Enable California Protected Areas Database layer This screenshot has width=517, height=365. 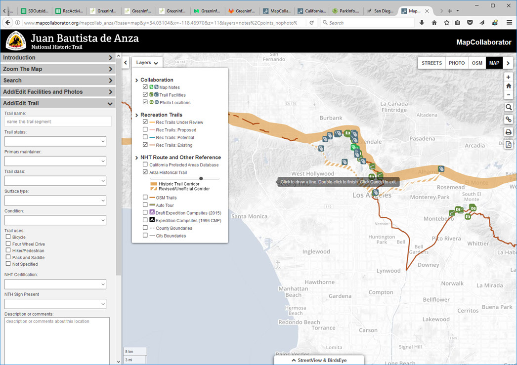(145, 164)
